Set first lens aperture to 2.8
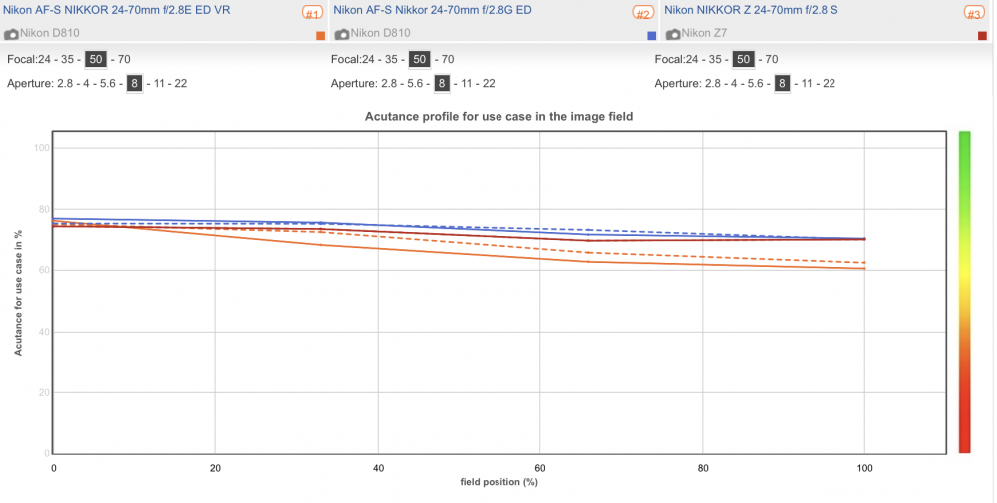The height and width of the screenshot is (503, 997). (64, 84)
